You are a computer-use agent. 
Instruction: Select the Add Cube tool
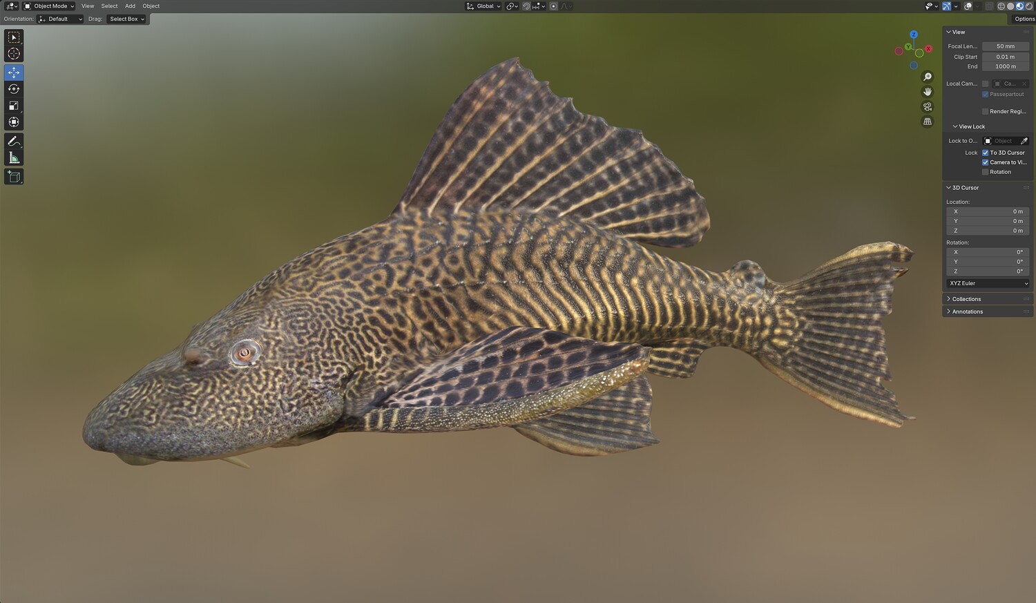click(14, 177)
